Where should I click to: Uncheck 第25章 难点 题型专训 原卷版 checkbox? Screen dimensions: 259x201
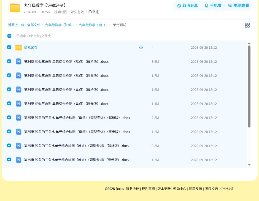[x=9, y=159]
